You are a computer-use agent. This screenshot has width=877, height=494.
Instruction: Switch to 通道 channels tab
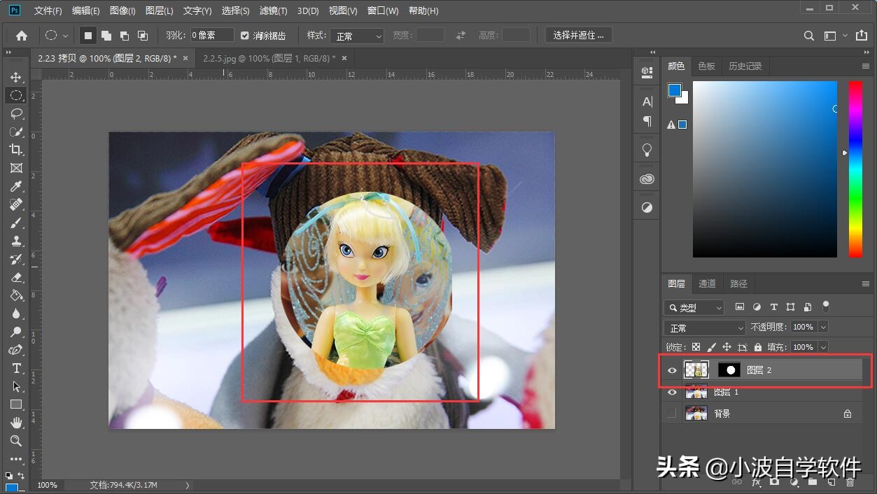(708, 283)
